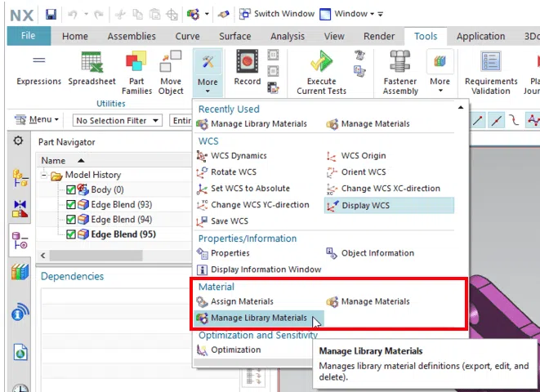Click the Paste clipboard icon
The width and height of the screenshot is (540, 392).
click(x=154, y=14)
